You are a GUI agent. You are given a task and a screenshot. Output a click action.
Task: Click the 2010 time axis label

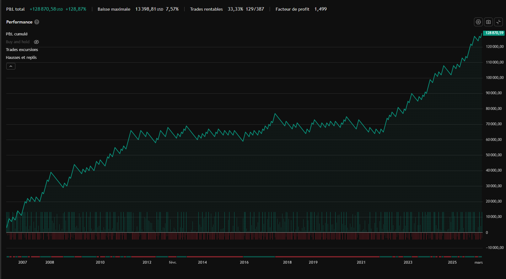click(100, 262)
